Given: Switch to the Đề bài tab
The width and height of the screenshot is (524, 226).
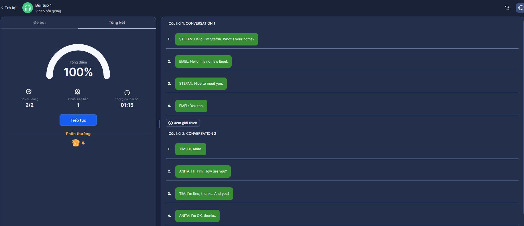Looking at the screenshot, I should tap(40, 22).
